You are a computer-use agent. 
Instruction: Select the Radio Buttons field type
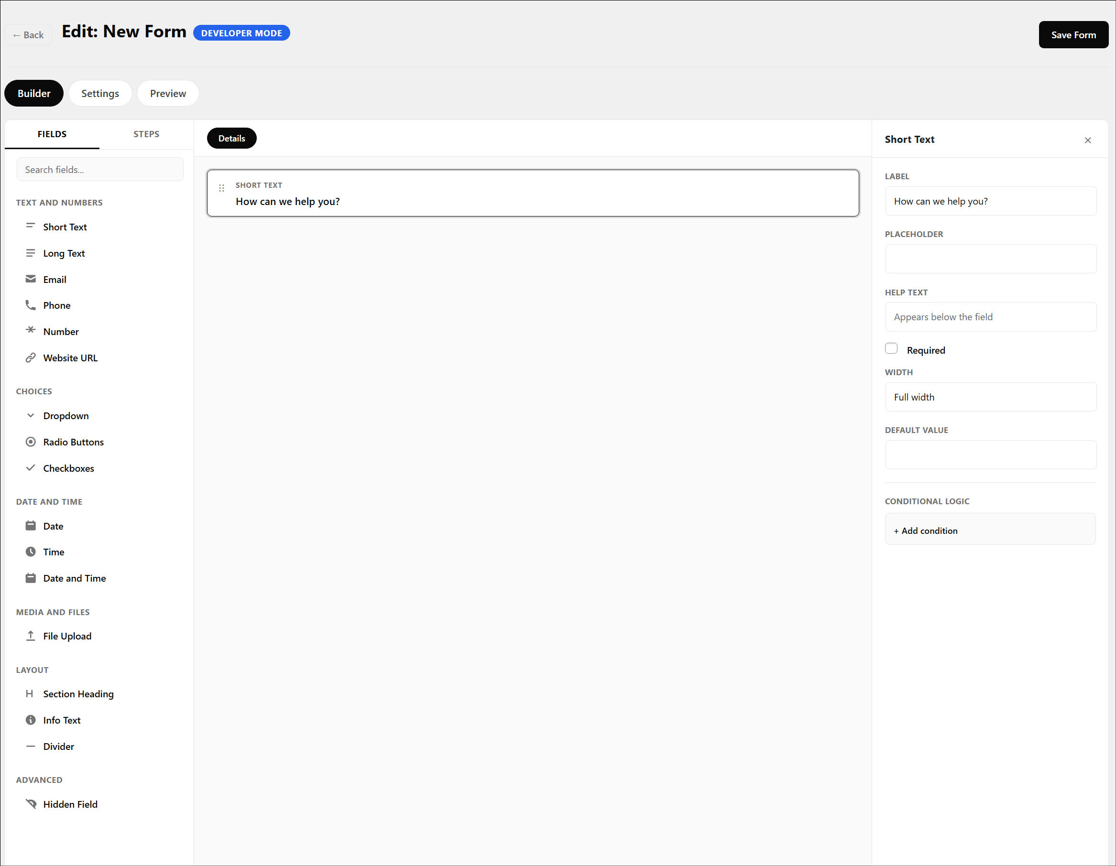(x=73, y=442)
